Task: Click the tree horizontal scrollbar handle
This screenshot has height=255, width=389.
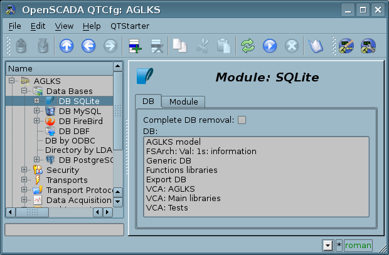Action: 32,212
